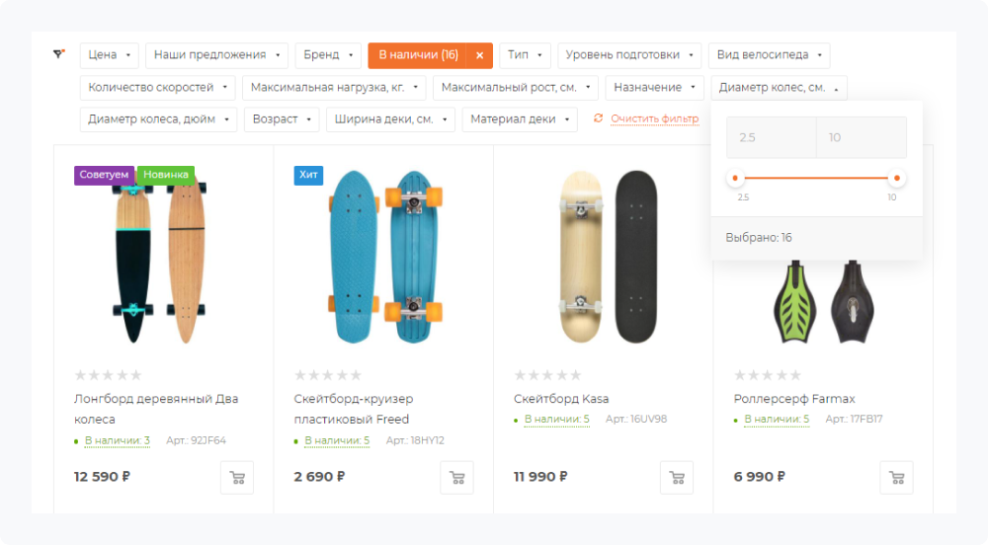This screenshot has height=545, width=988.
Task: Click the minimum diameter input showing 2.5
Action: click(x=771, y=138)
